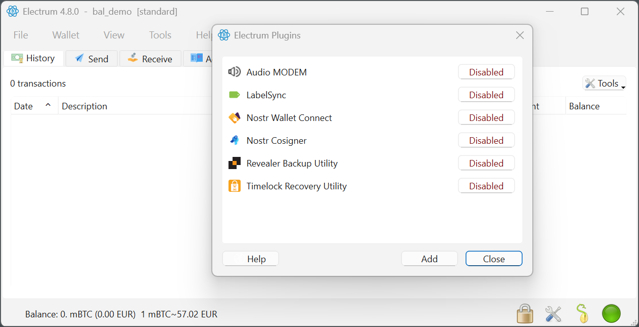Open the Tools dropdown in History tab

605,84
